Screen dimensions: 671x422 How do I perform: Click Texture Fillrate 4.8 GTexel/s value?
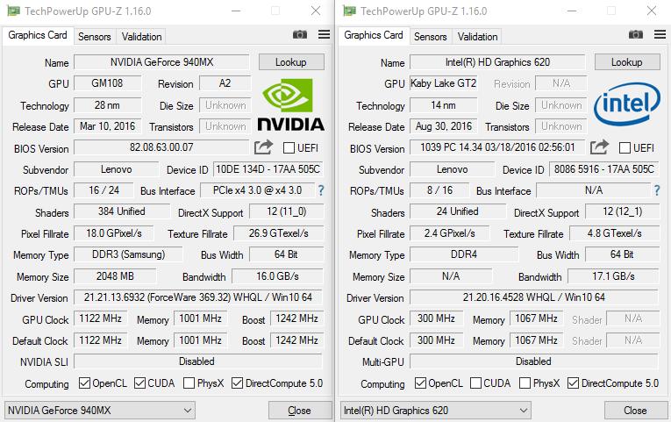pyautogui.click(x=615, y=233)
